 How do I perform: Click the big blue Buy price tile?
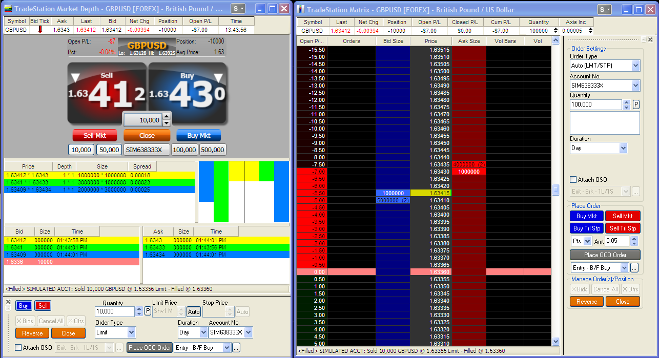click(x=187, y=93)
